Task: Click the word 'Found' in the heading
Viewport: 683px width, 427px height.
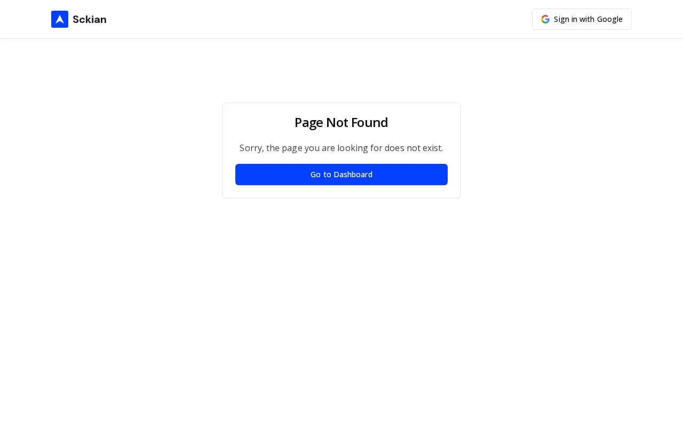Action: [x=369, y=123]
